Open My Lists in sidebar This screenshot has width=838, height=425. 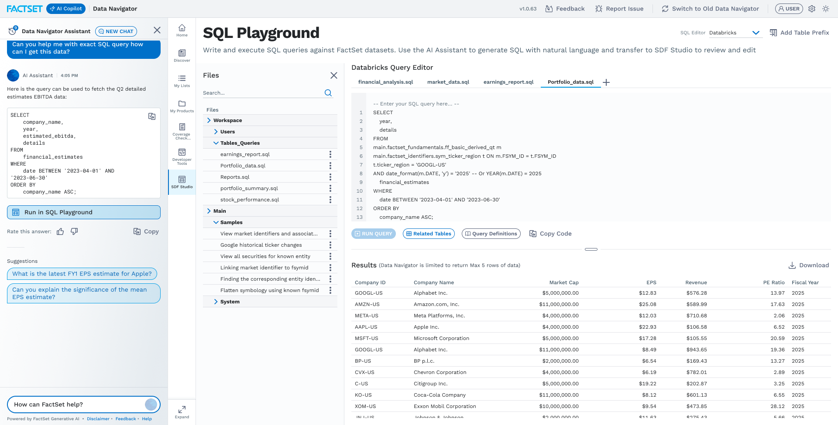[x=182, y=81]
